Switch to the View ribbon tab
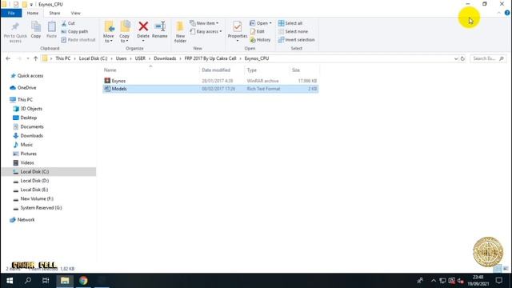The image size is (512, 288). coord(75,13)
